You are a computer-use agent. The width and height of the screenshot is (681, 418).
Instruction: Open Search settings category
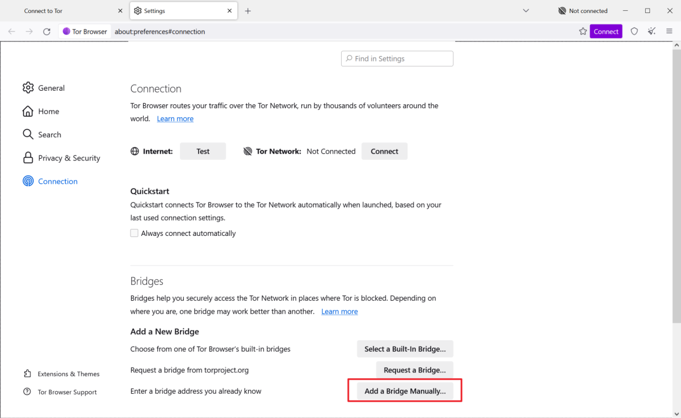(50, 134)
